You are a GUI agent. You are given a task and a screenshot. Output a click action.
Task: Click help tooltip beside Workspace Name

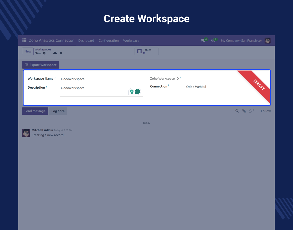55,77
